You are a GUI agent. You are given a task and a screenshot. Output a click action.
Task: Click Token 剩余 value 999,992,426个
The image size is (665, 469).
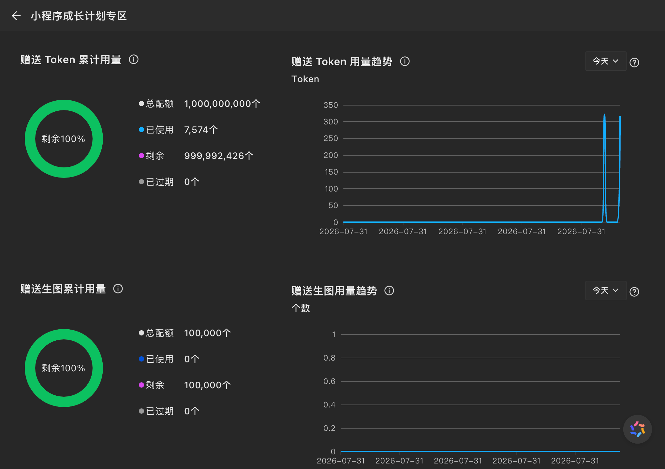click(x=219, y=156)
